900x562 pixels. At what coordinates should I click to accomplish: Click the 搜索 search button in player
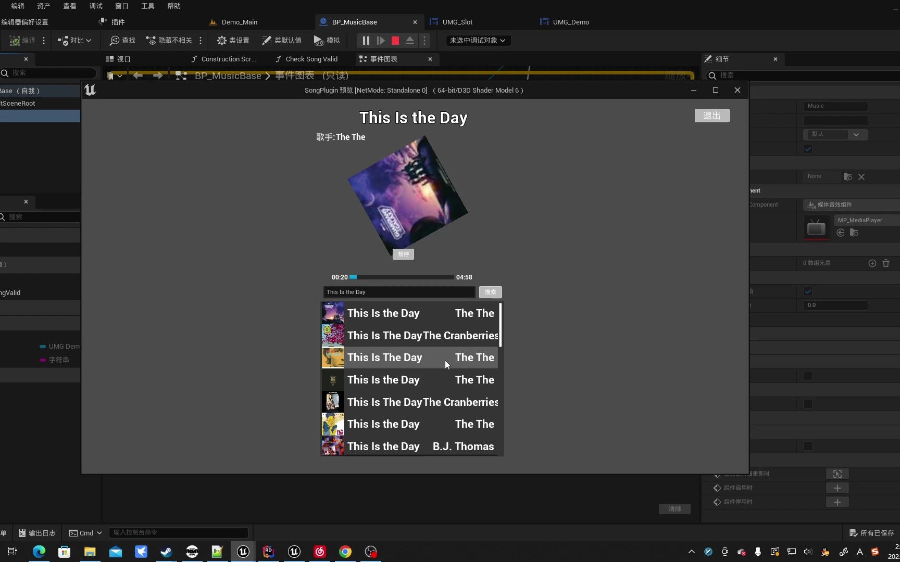pyautogui.click(x=490, y=292)
